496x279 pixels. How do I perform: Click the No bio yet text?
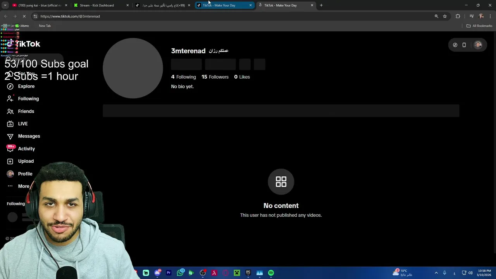pyautogui.click(x=182, y=86)
